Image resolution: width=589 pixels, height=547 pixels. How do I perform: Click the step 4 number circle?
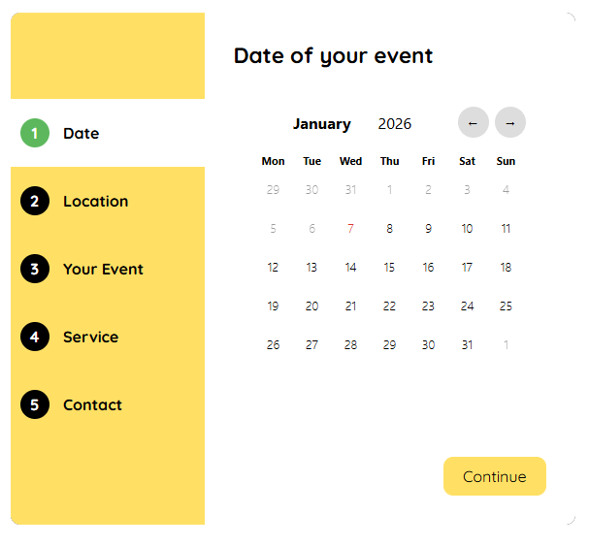pos(35,337)
